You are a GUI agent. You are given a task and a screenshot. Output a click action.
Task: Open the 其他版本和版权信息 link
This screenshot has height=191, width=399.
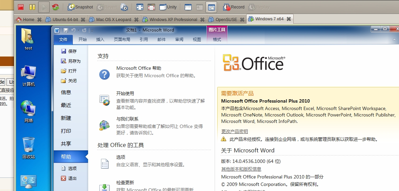click(241, 169)
